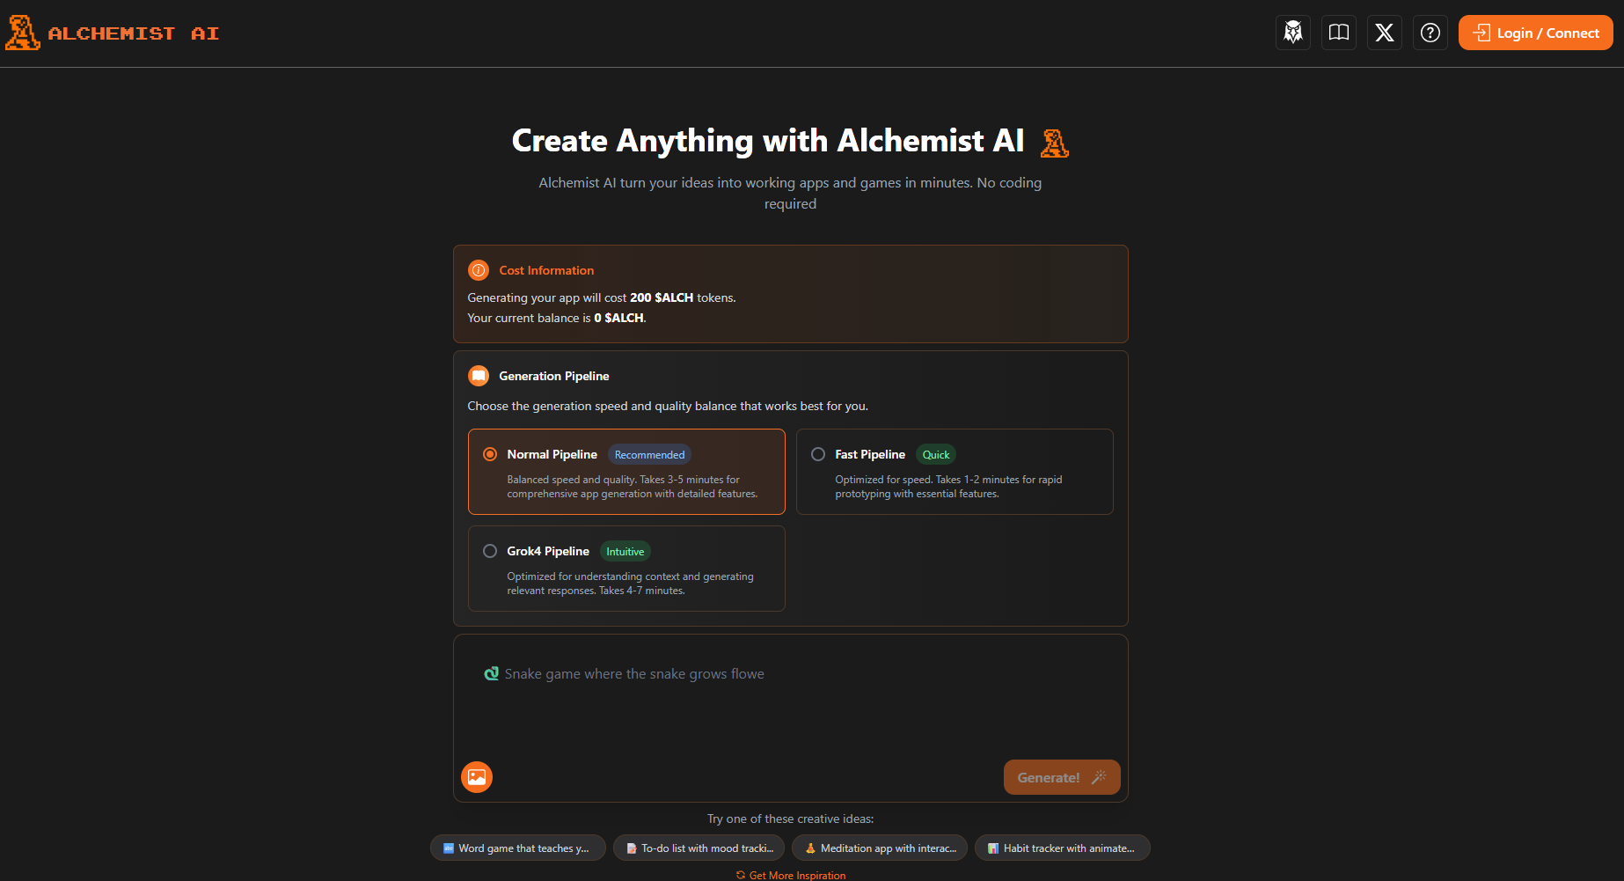Visit the X (Twitter) icon link
1624x881 pixels.
tap(1385, 33)
